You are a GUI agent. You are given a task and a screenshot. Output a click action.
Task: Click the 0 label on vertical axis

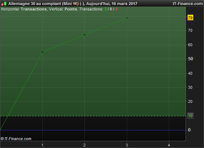[x=189, y=130]
